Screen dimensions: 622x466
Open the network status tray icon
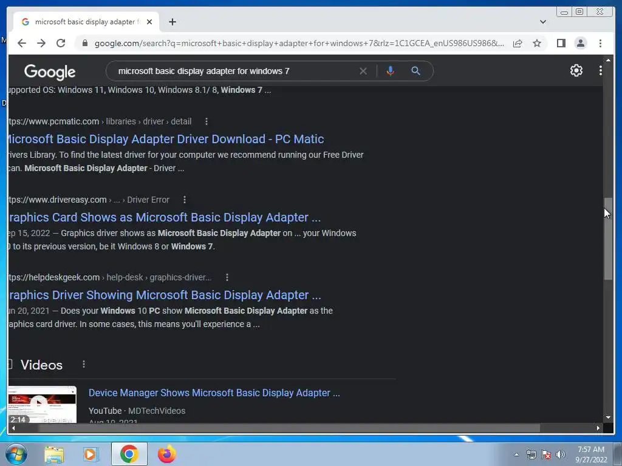point(531,454)
